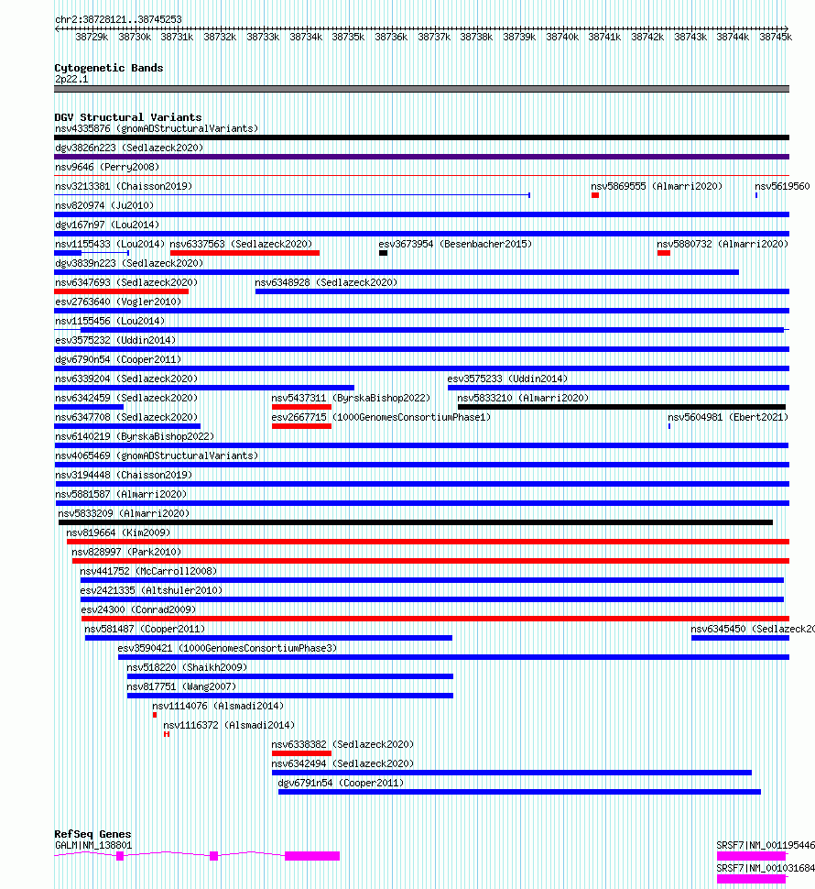This screenshot has width=815, height=889.
Task: Click the nsv817751 Wang2007 label
Action: [x=181, y=687]
